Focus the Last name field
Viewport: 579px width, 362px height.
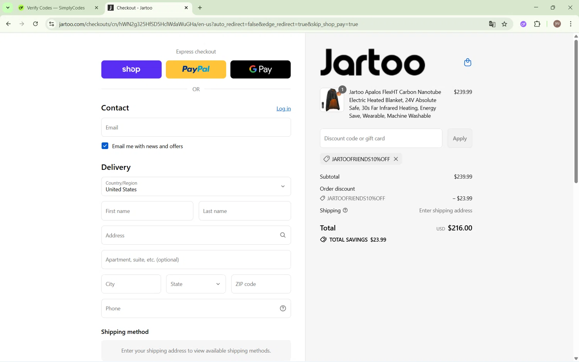[245, 211]
